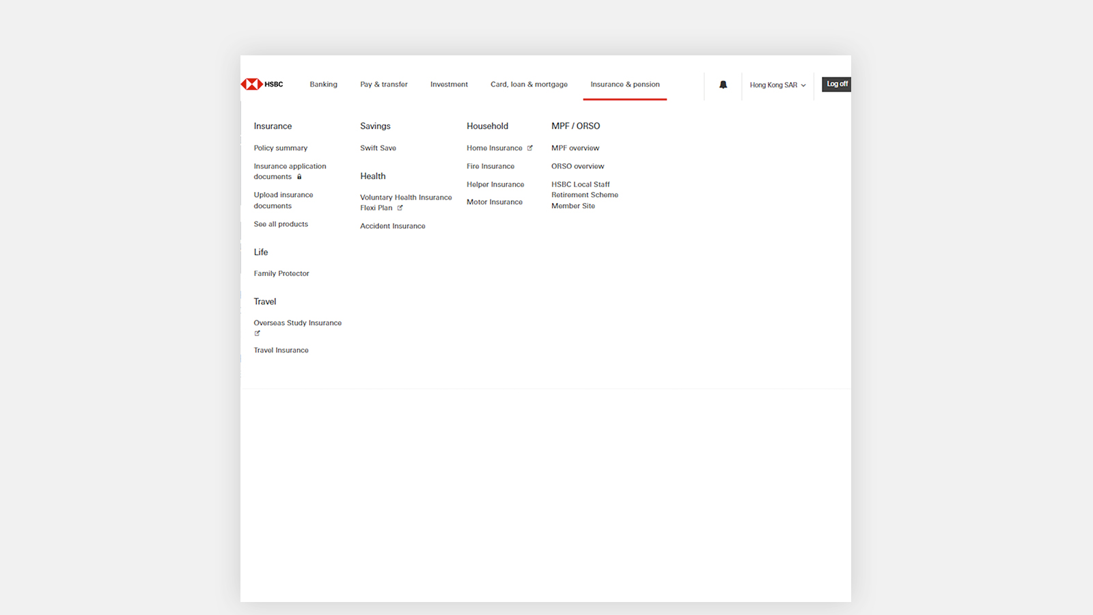Open ORSO overview link

click(x=578, y=167)
